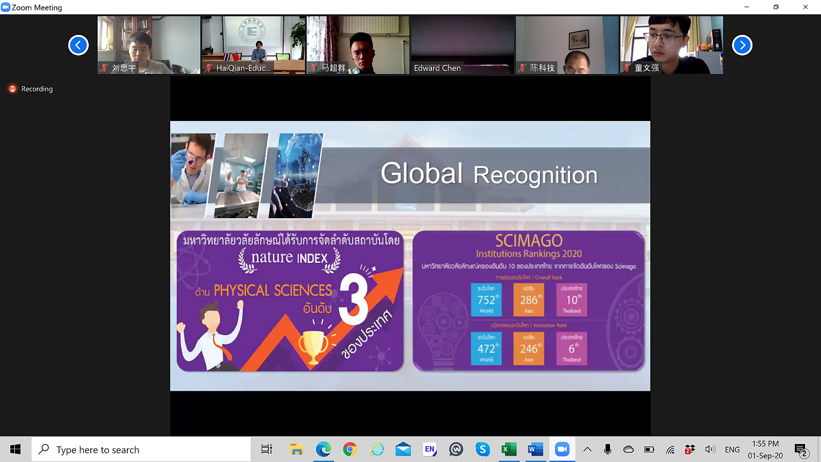Open File Explorer from taskbar
The width and height of the screenshot is (821, 462).
pos(297,450)
